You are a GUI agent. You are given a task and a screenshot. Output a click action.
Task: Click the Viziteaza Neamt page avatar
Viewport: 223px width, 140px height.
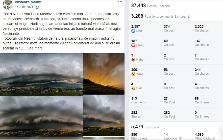[8, 5]
